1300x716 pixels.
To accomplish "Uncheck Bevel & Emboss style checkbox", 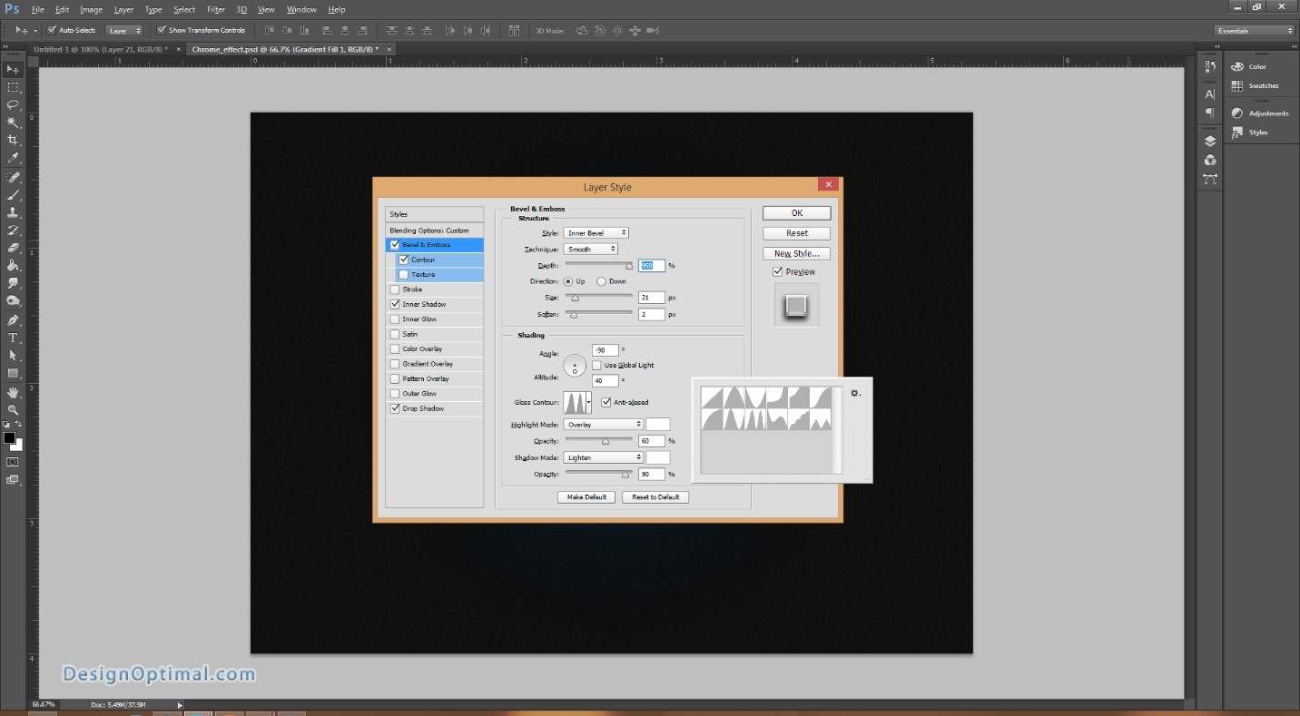I will pos(395,245).
